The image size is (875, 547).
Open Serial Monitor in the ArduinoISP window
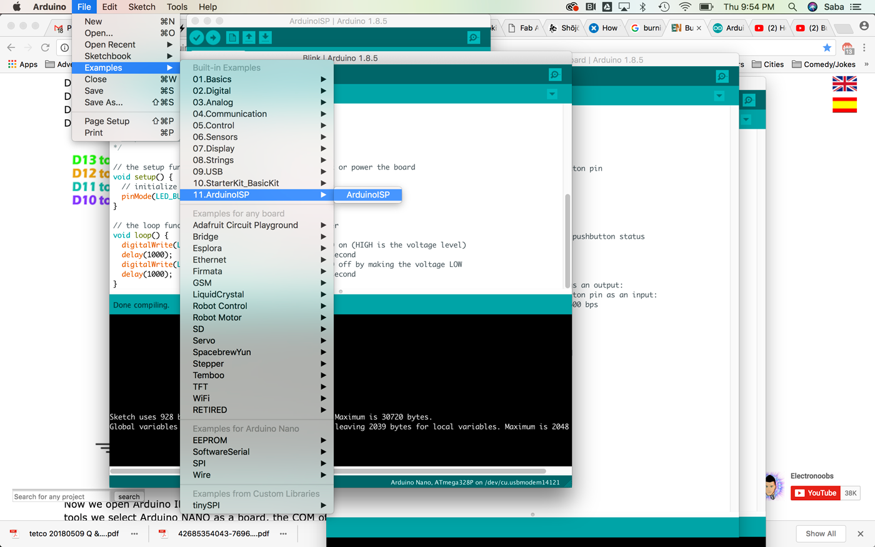pos(474,38)
